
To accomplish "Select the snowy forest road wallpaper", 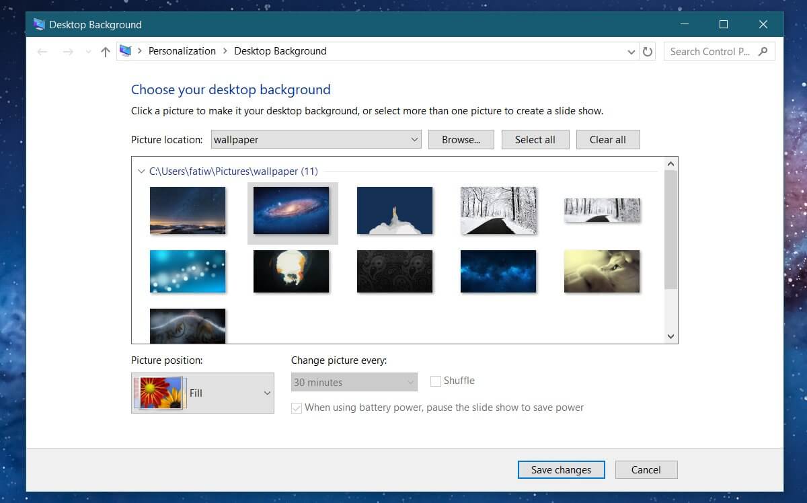I will click(498, 210).
